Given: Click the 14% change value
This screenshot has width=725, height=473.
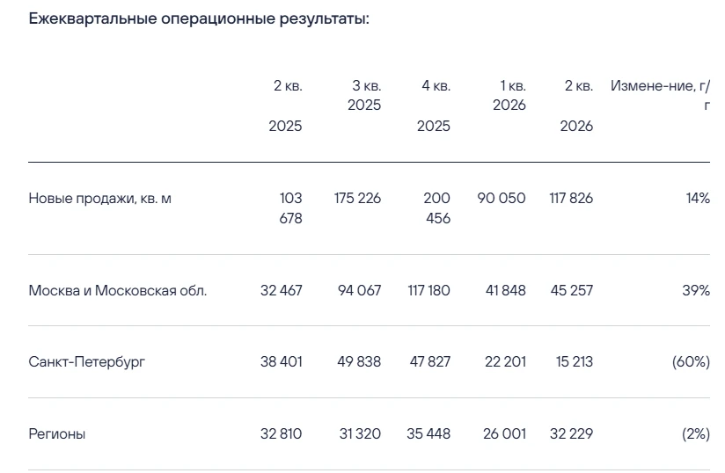Looking at the screenshot, I should [698, 198].
